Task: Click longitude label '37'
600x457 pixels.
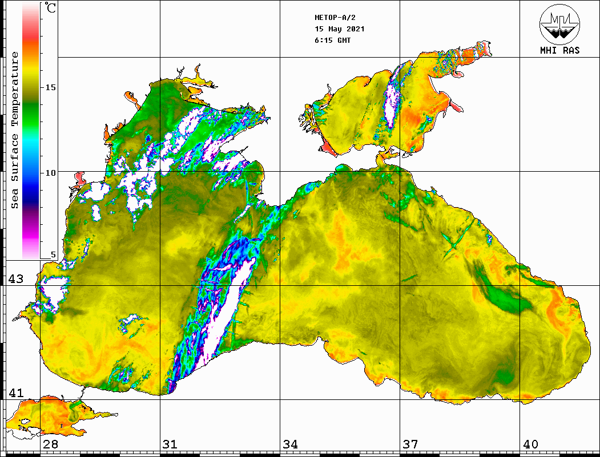Action: coord(410,444)
